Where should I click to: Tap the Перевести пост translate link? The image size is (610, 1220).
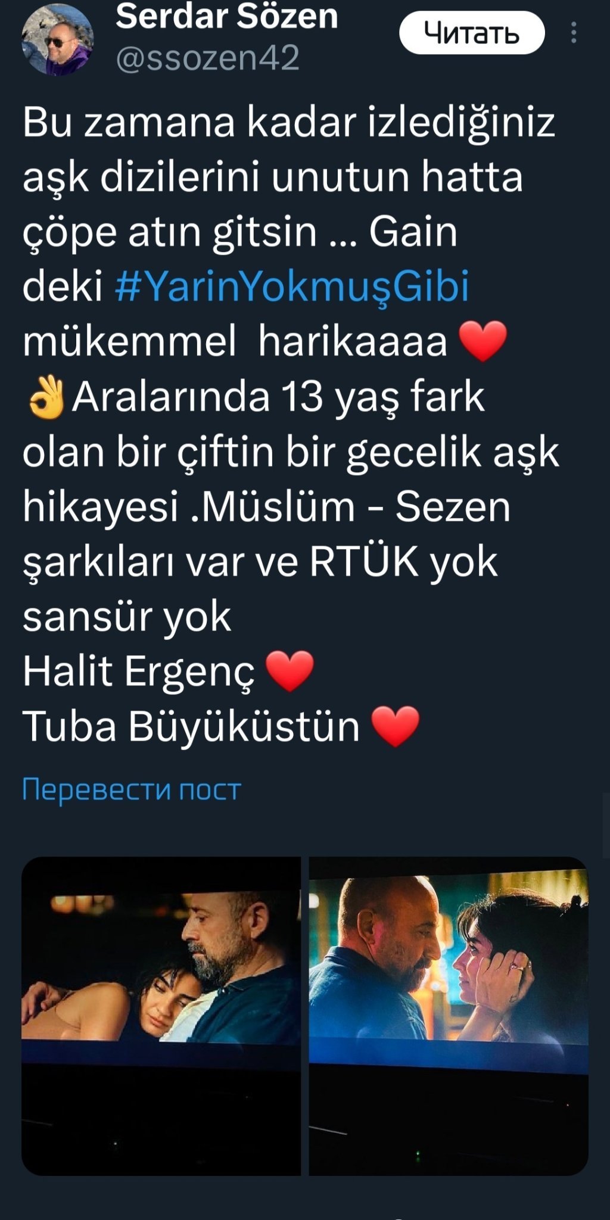132,789
